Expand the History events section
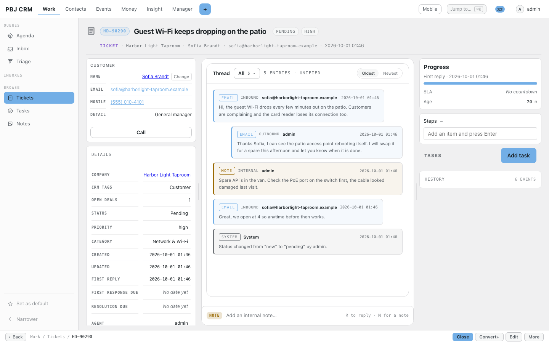 pos(480,179)
